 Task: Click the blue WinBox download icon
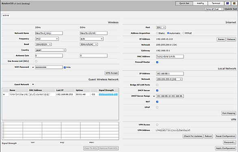227,3
